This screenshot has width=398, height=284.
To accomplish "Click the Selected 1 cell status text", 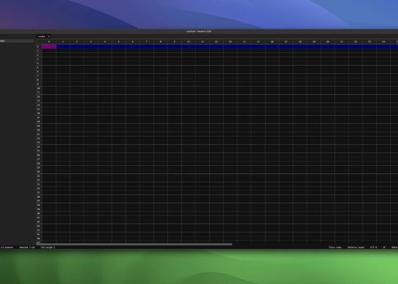I will pos(27,247).
